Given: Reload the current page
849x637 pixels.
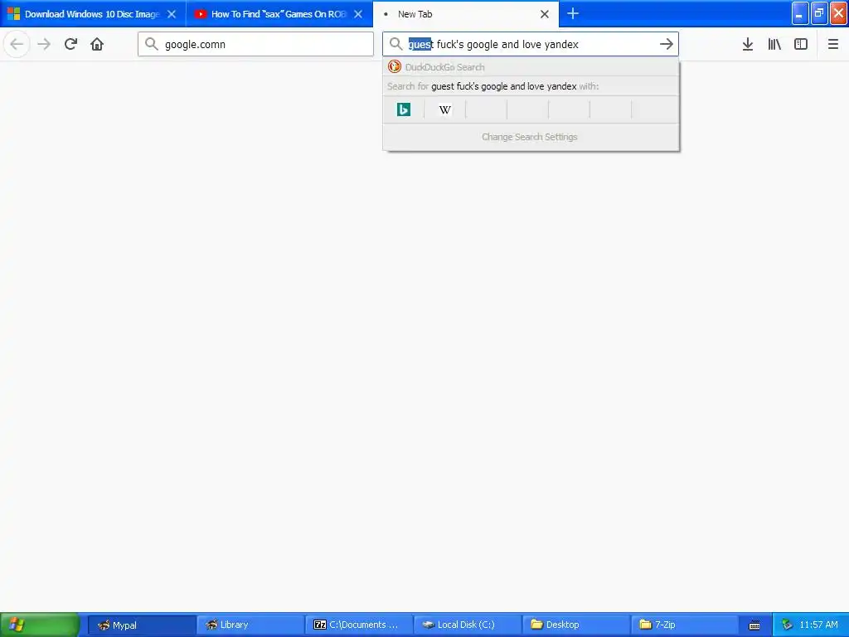Looking at the screenshot, I should point(70,44).
